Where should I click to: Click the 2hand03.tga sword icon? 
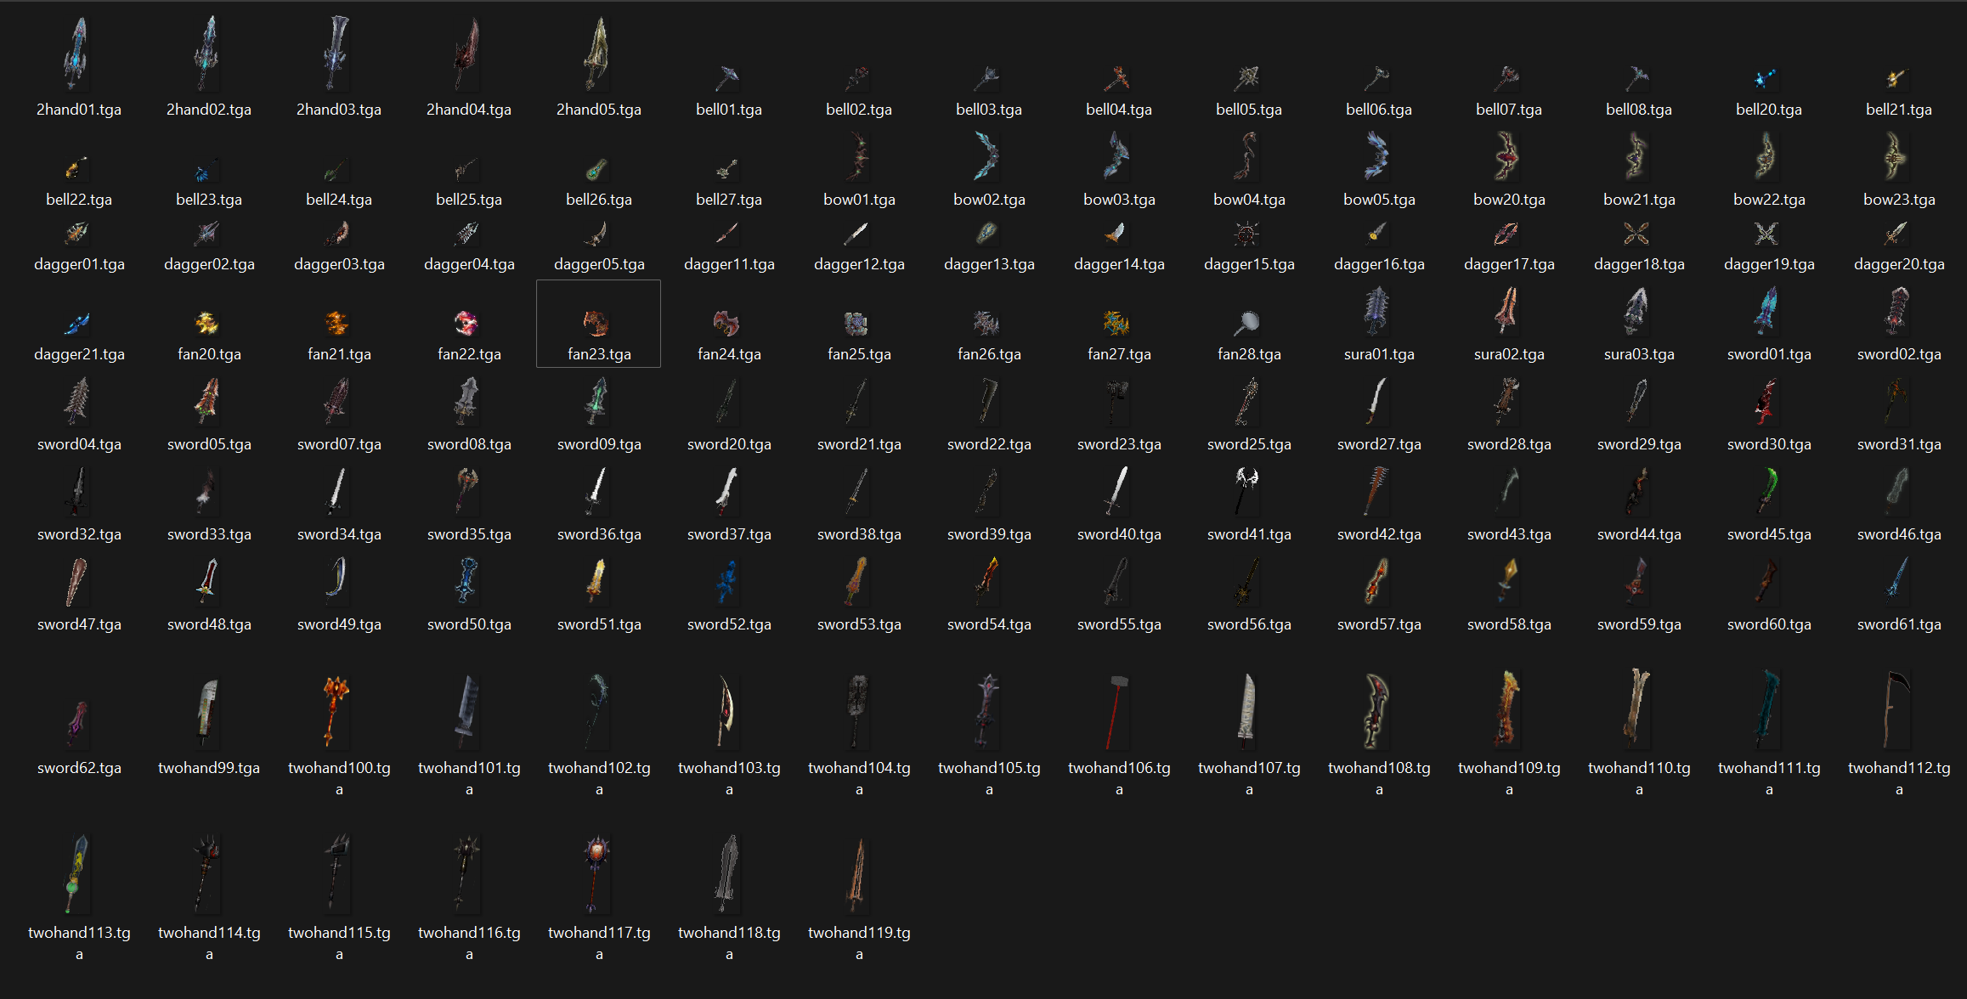[x=337, y=54]
